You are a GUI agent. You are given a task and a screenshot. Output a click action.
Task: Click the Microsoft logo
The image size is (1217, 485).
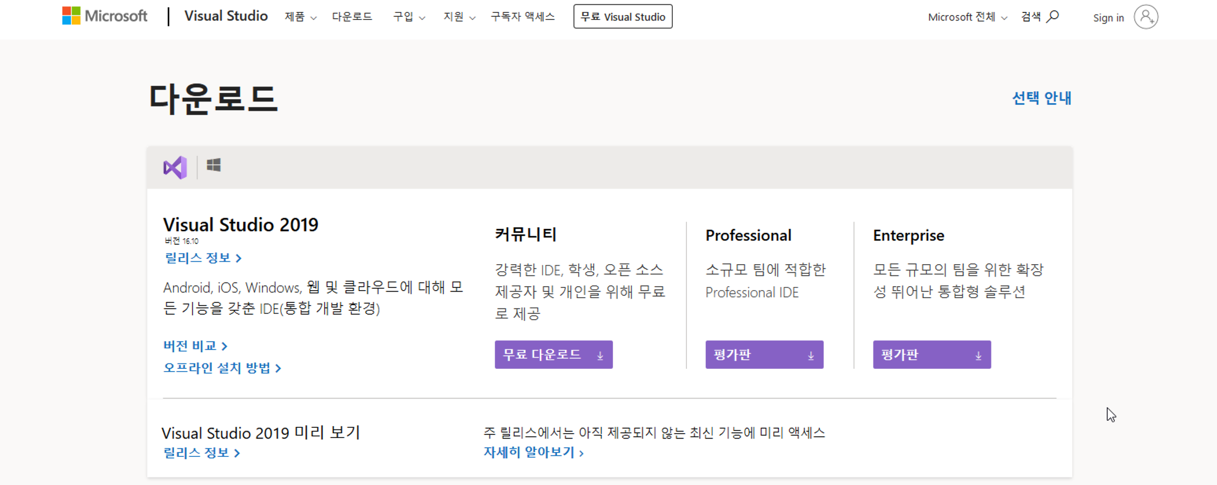point(104,16)
